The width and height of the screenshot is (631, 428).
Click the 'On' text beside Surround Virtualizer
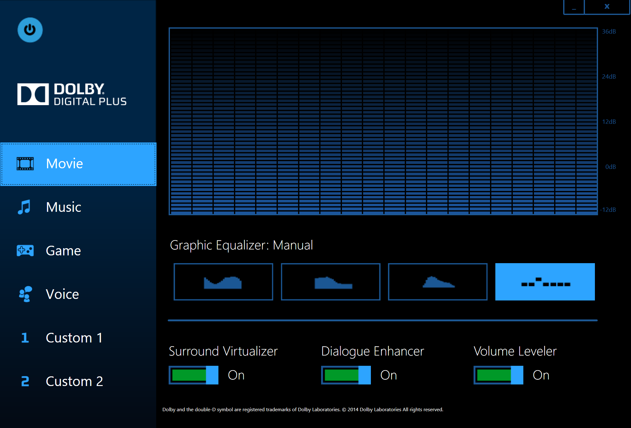[236, 375]
